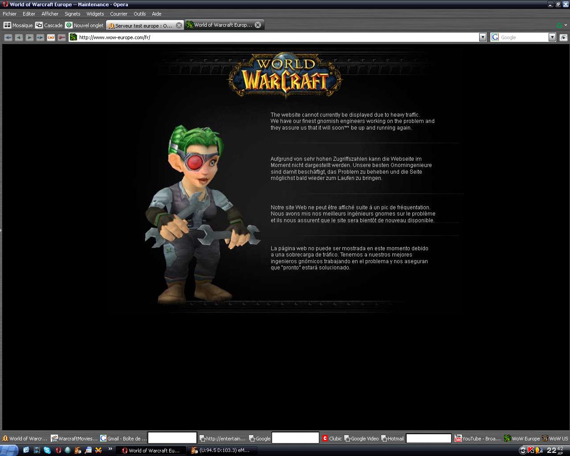Click the site favicon in address bar
The width and height of the screenshot is (570, 456).
(73, 37)
